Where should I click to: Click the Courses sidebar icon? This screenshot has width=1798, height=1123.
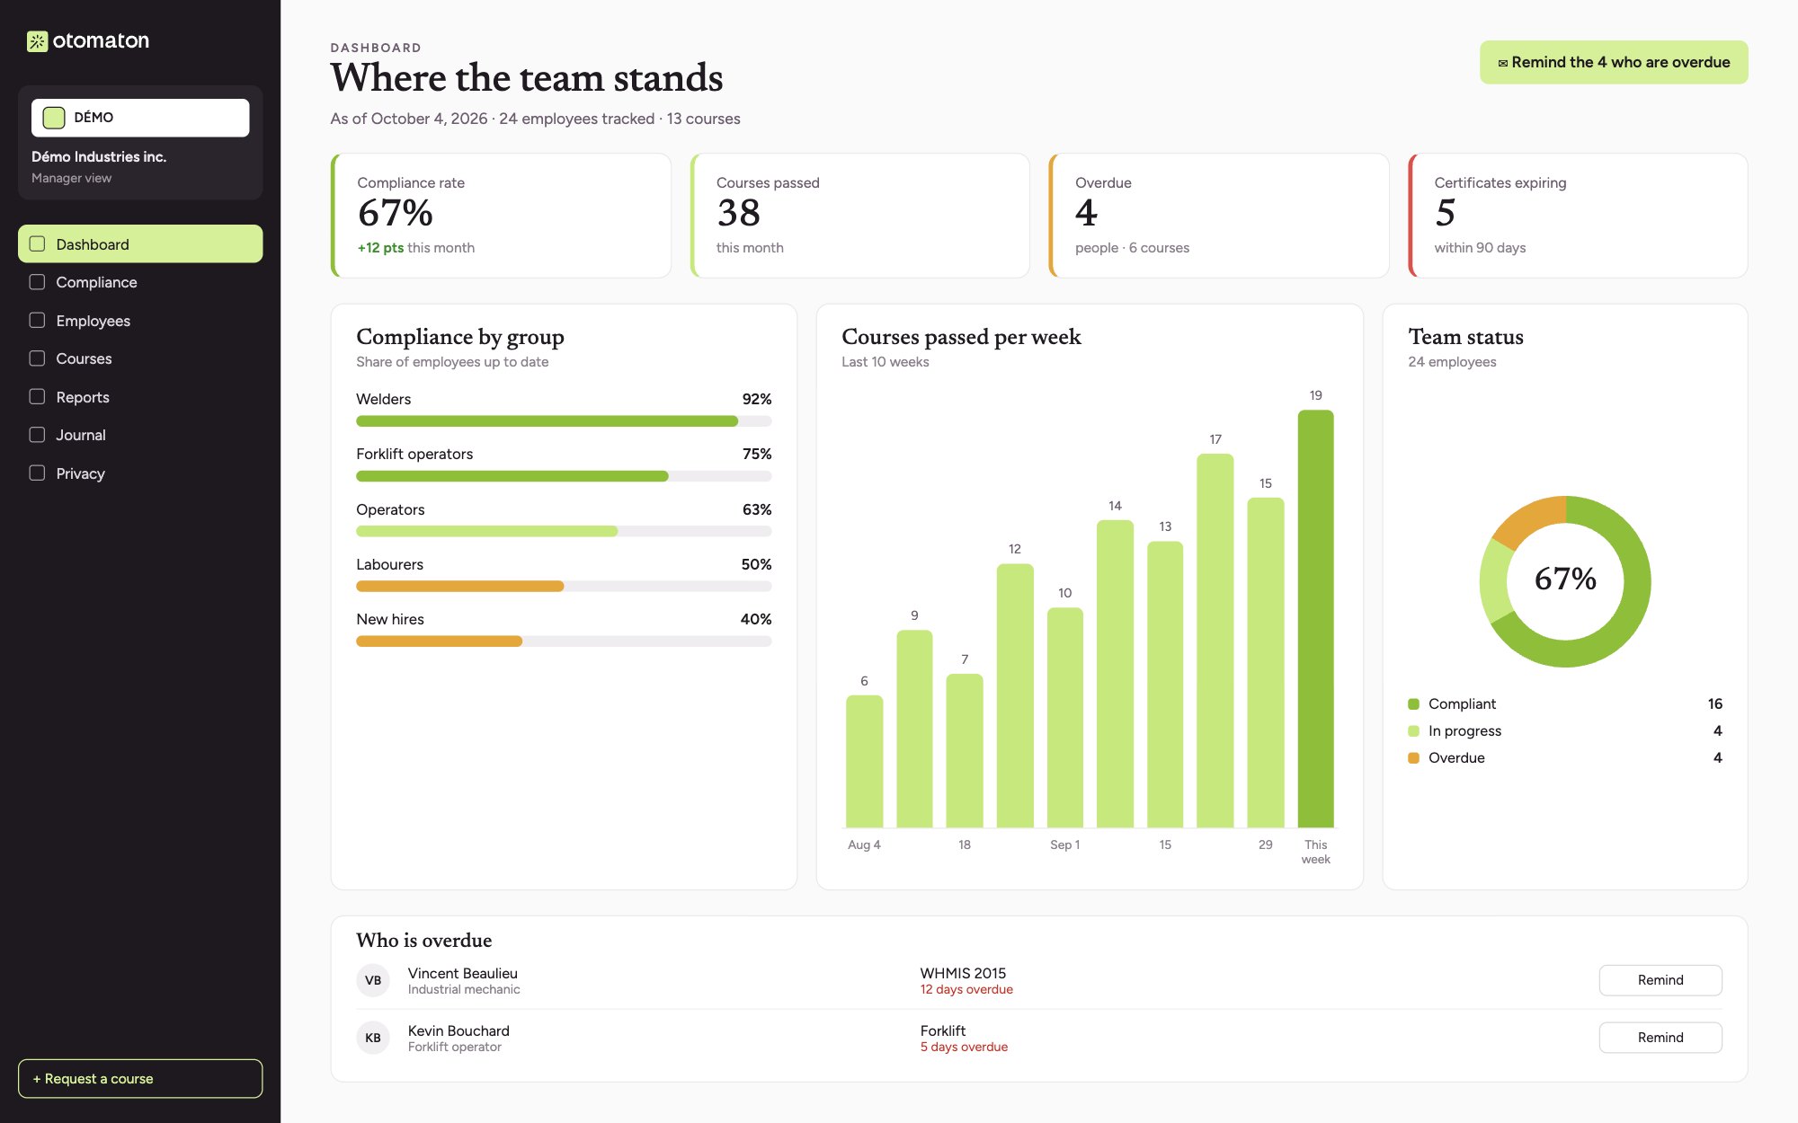click(37, 358)
